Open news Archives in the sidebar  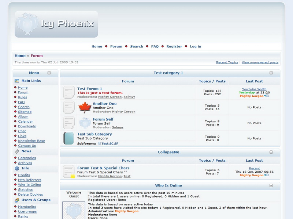(25, 163)
